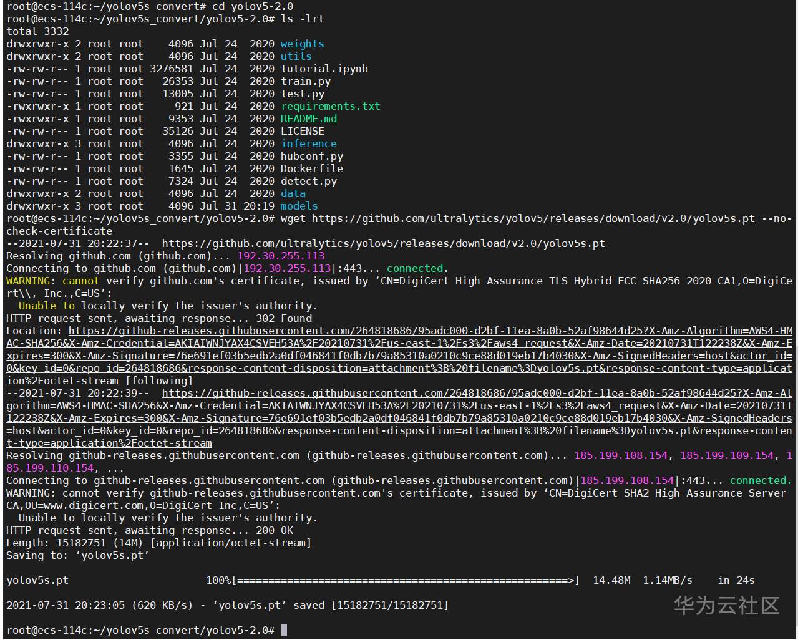Click the test.py file name
Image resolution: width=798 pixels, height=640 pixels.
point(302,94)
